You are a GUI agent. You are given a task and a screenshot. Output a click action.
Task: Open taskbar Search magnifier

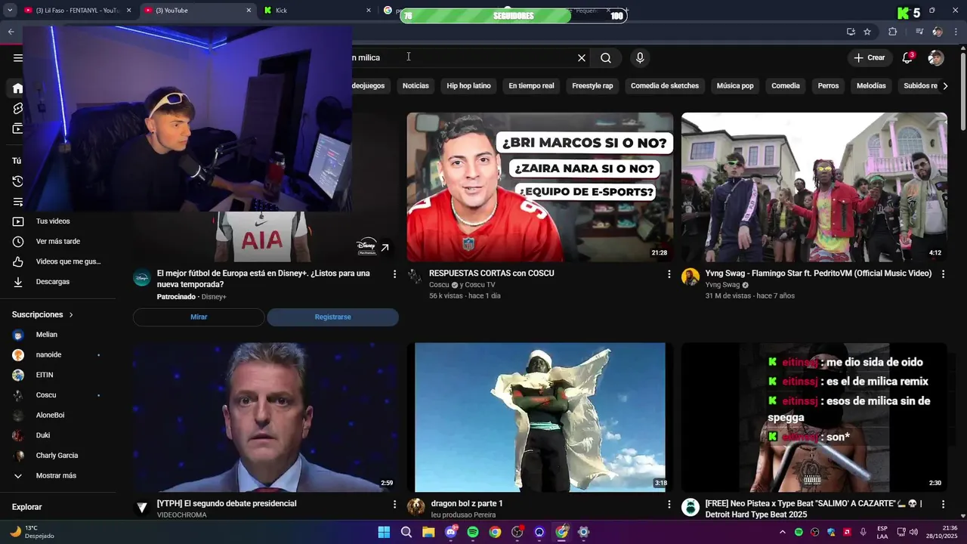(x=406, y=532)
